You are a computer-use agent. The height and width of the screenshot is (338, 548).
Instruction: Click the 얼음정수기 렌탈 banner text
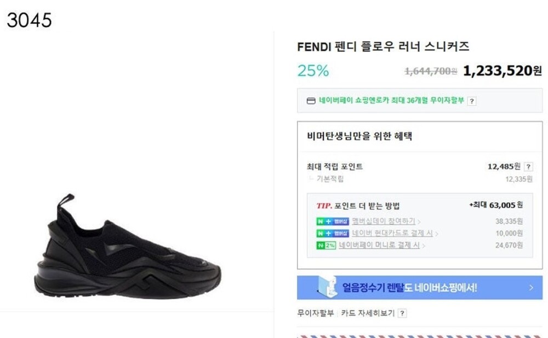[x=409, y=288]
